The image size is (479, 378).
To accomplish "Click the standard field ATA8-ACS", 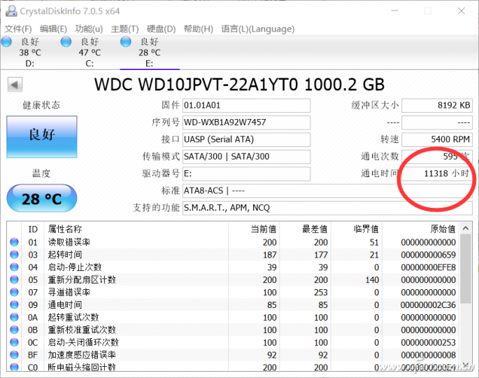I will 327,191.
